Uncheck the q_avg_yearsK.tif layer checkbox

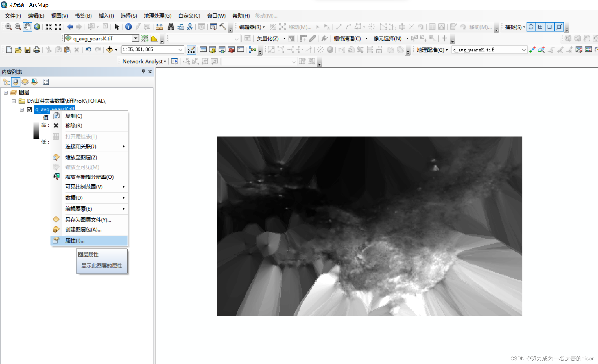tap(29, 110)
